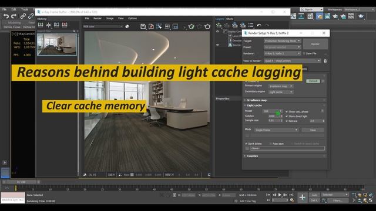The height and width of the screenshot is (211, 376).
Task: Toggle mono/color channel circle icon
Action: [x=127, y=26]
